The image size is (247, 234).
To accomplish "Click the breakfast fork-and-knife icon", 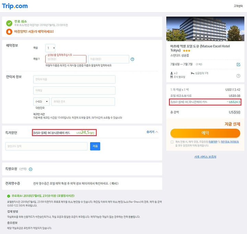I will click(x=172, y=77).
